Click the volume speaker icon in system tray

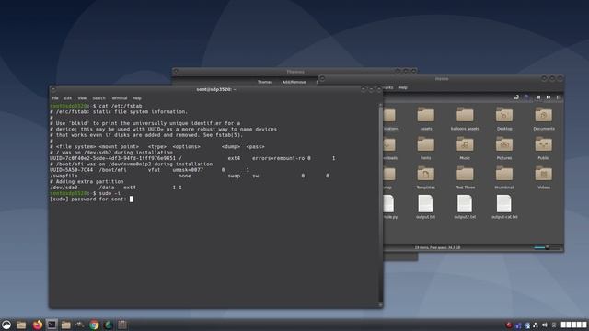[545, 325]
